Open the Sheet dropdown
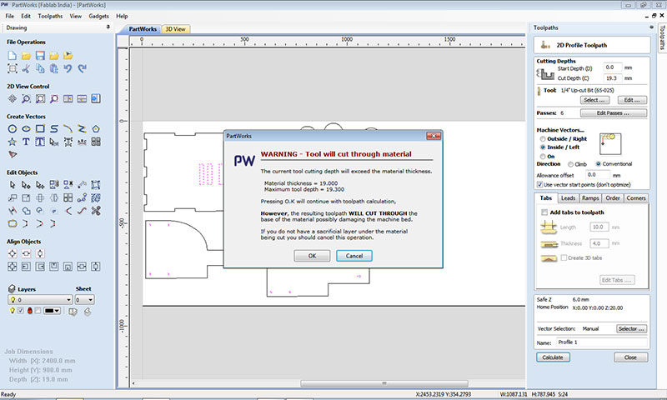 pos(85,300)
